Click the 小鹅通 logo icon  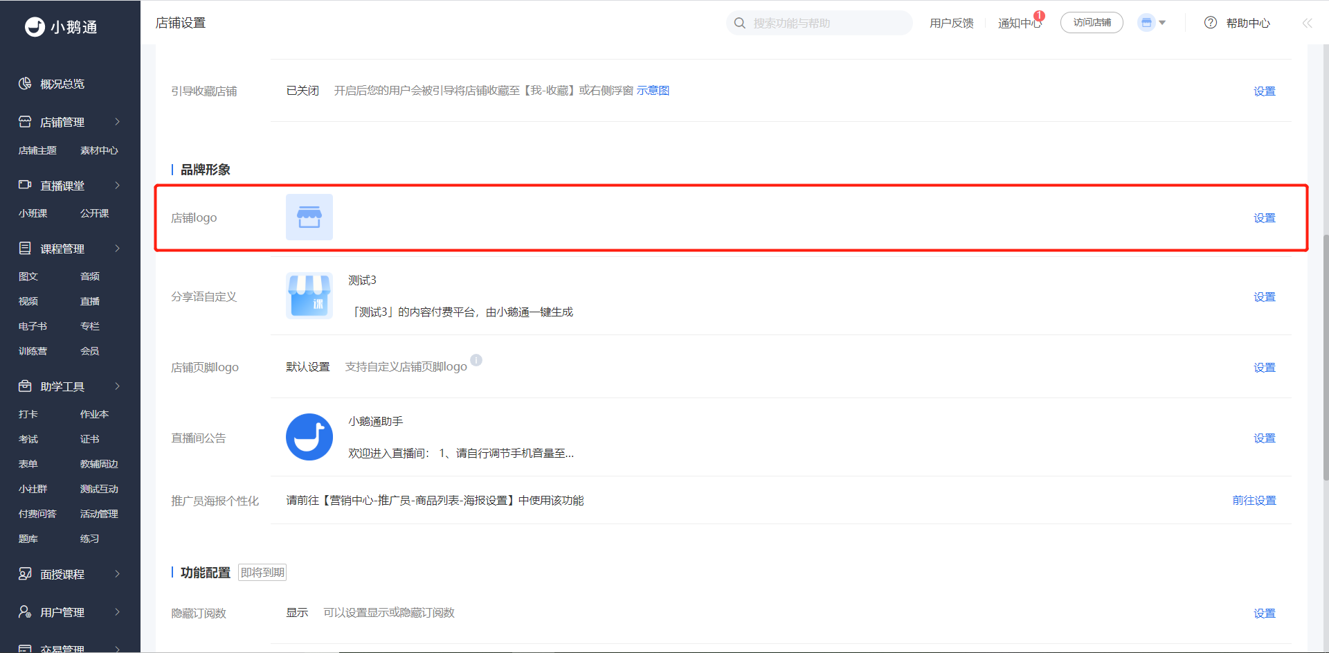click(35, 27)
